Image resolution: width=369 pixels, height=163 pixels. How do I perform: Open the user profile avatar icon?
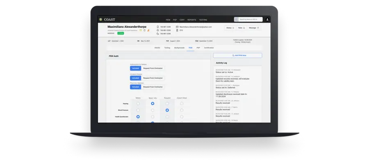267,20
